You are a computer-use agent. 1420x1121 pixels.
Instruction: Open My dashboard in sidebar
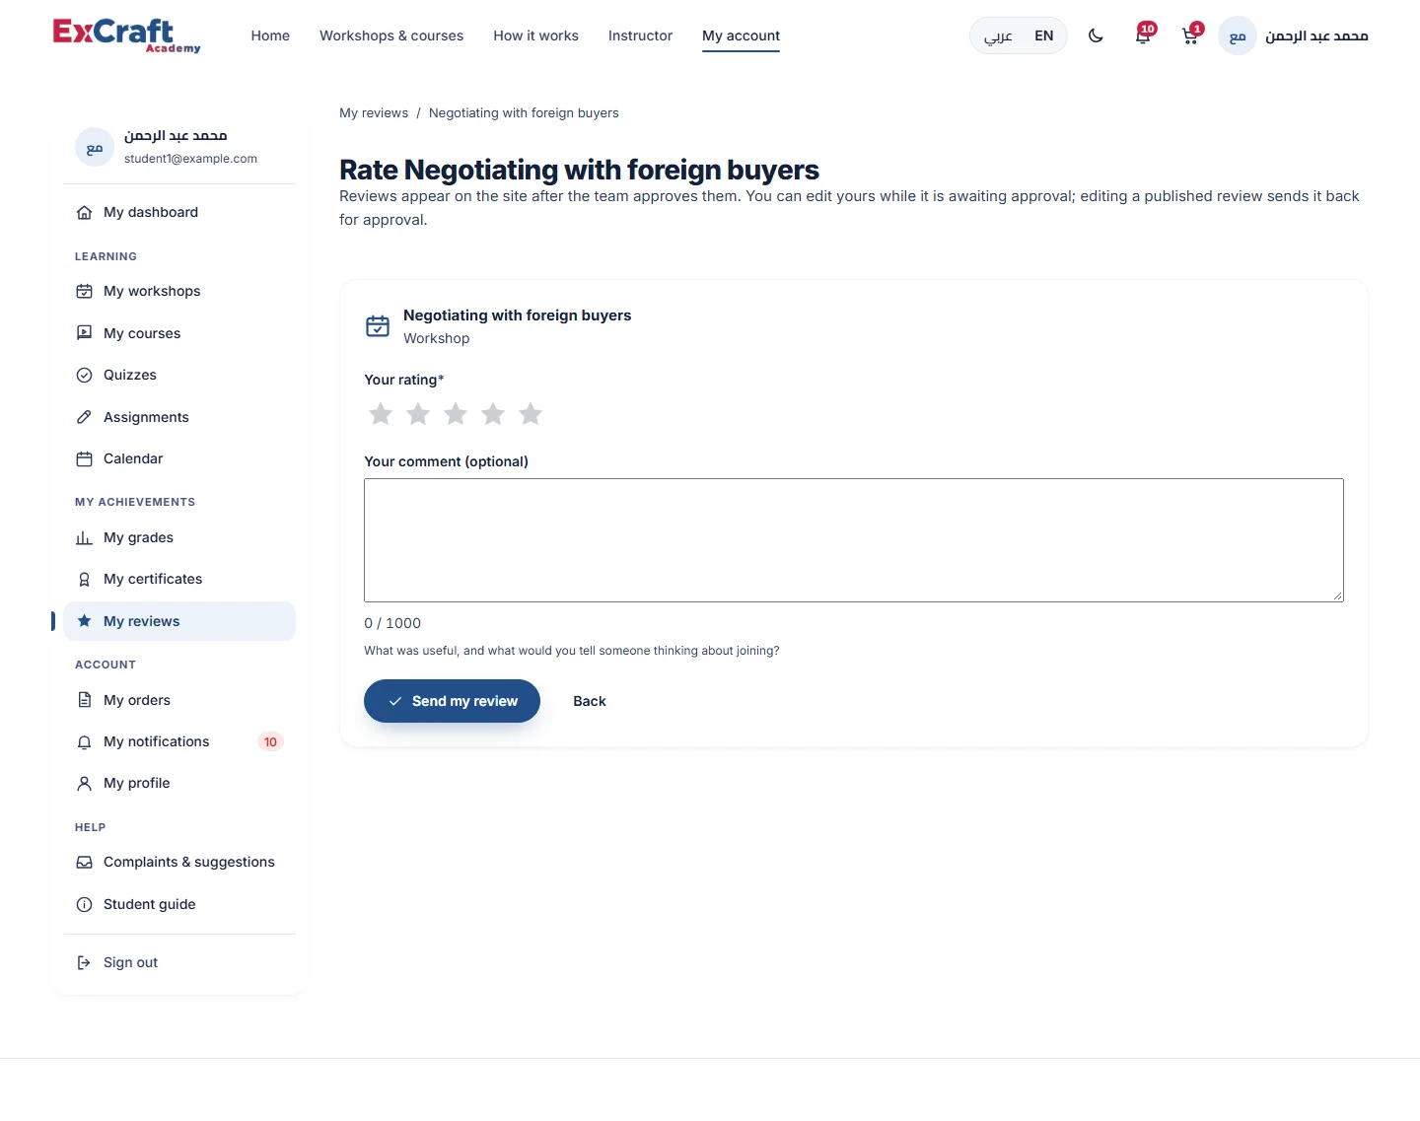[x=179, y=212]
